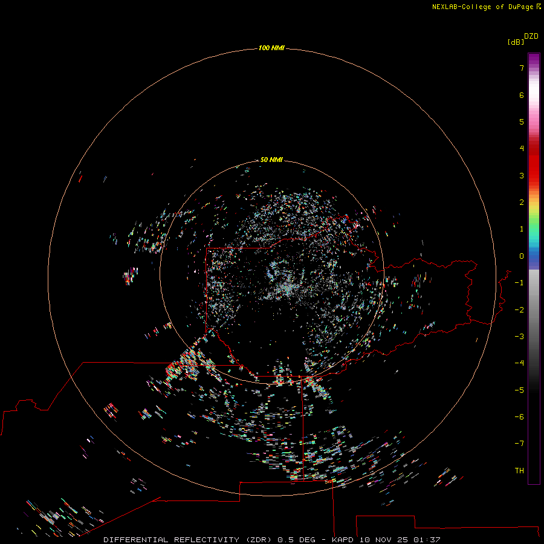This screenshot has height=544, width=544.
Task: Click the DZD label above the color bar
Action: (531, 36)
